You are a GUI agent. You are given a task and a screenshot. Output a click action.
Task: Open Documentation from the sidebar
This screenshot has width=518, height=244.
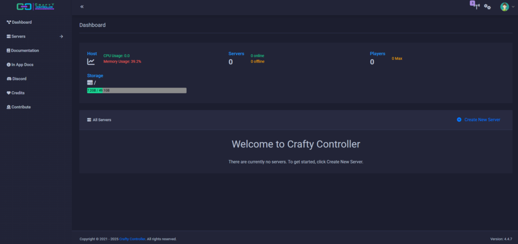23,51
